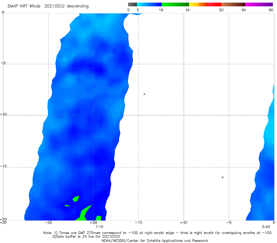Viewport: 277px width, 243px height.
Task: Click the small island marker near -14 longitude
Action: point(144,94)
